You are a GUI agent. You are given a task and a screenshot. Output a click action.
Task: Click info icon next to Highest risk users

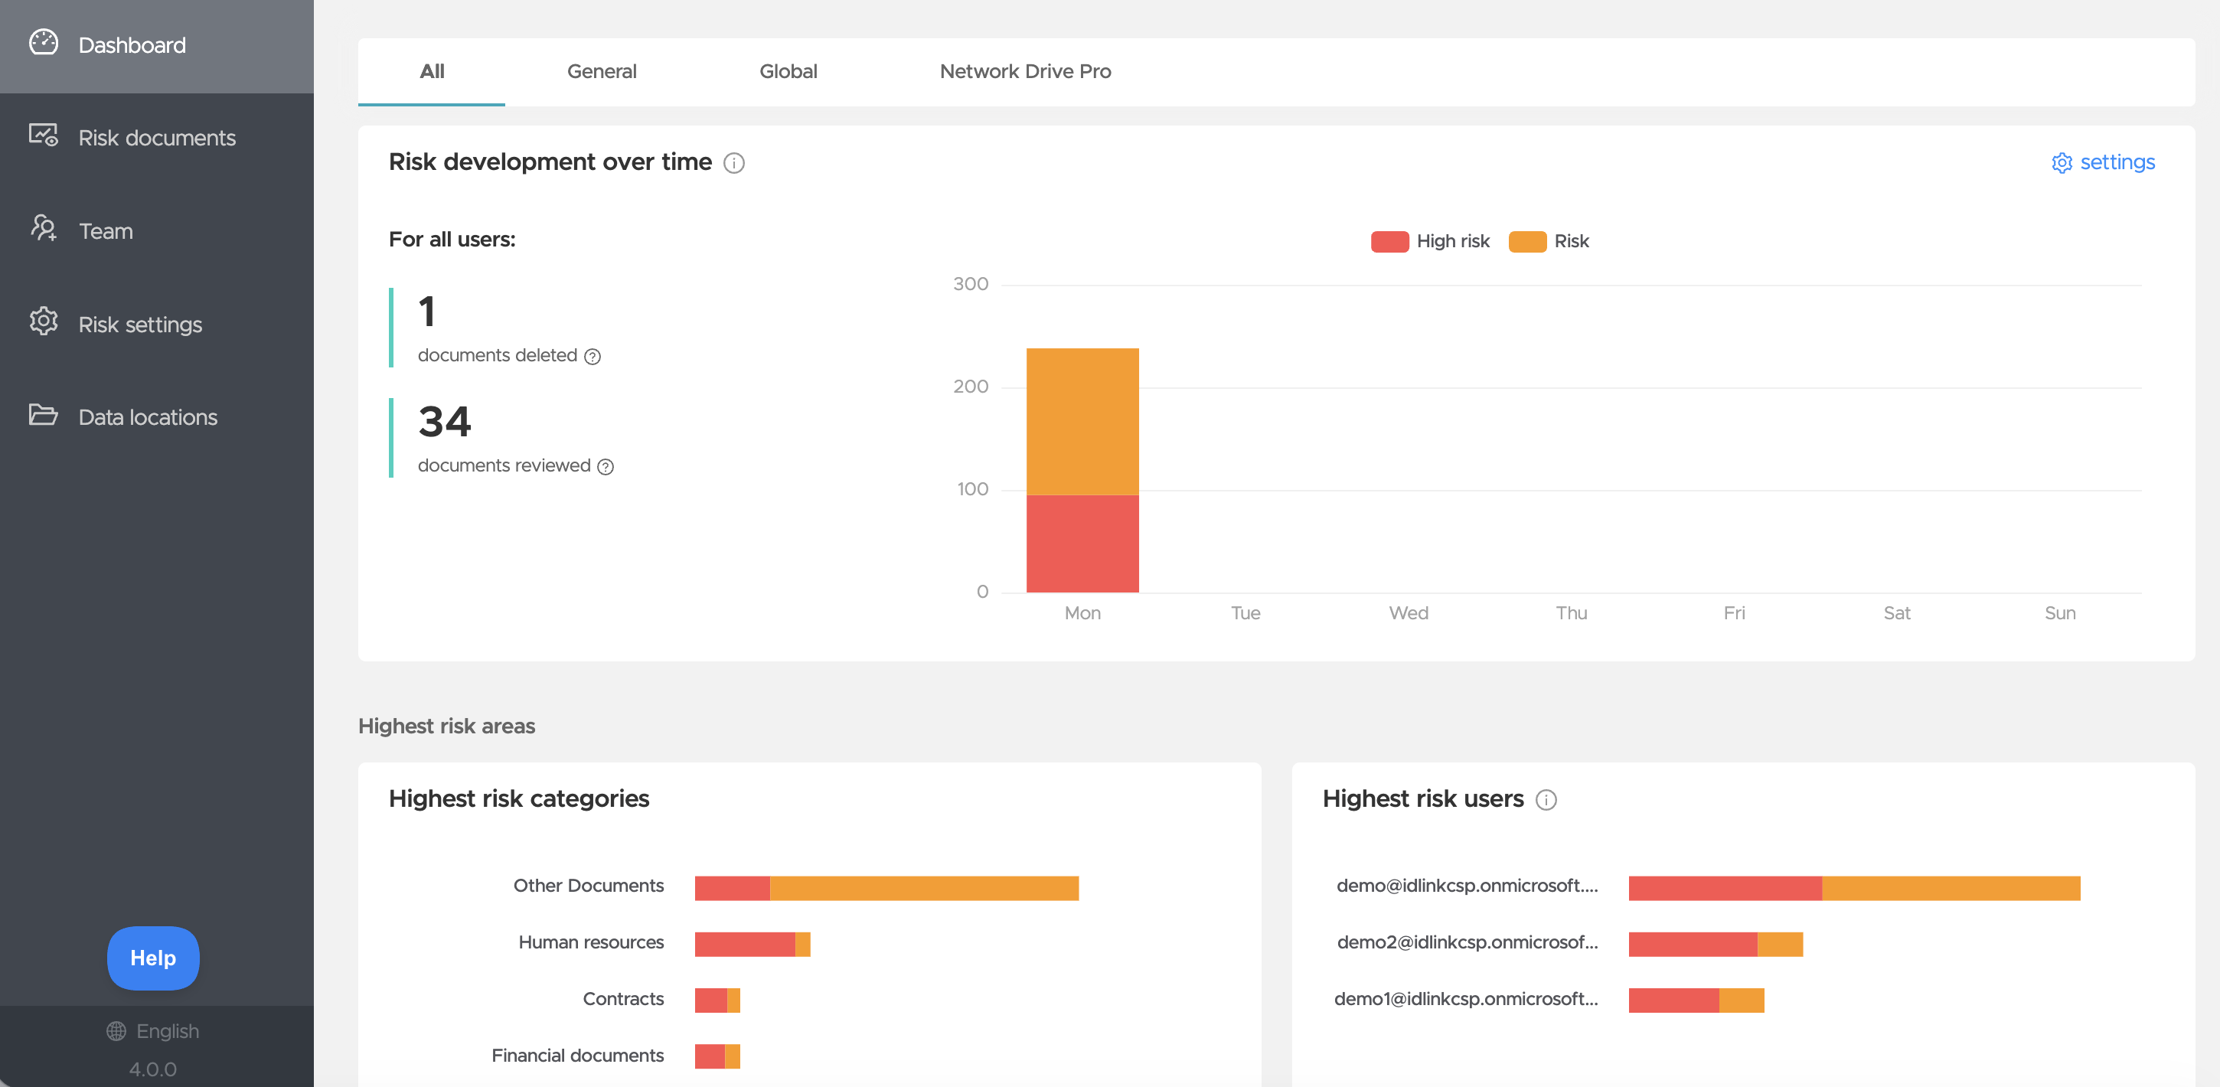1546,800
